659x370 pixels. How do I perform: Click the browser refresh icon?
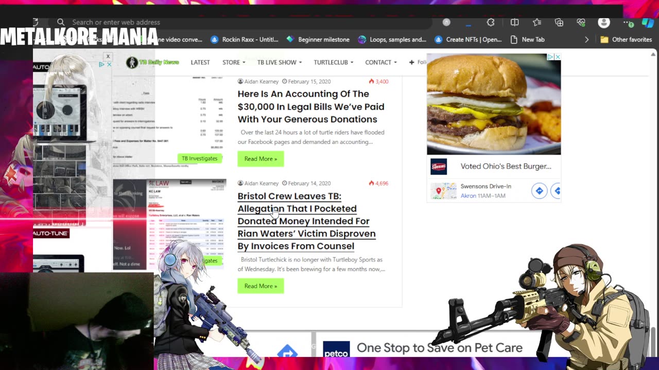35,22
